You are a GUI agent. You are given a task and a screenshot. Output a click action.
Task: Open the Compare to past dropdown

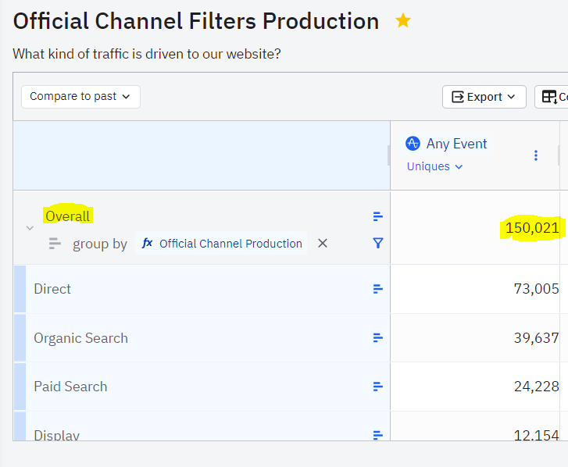pos(80,97)
